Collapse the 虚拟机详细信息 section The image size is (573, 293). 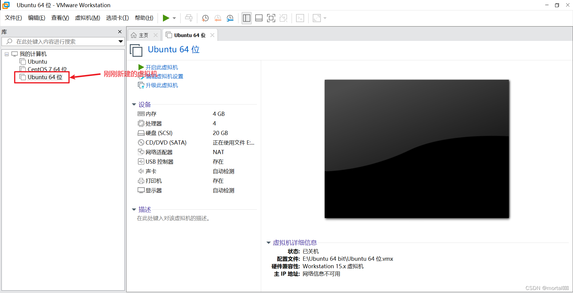pos(268,243)
